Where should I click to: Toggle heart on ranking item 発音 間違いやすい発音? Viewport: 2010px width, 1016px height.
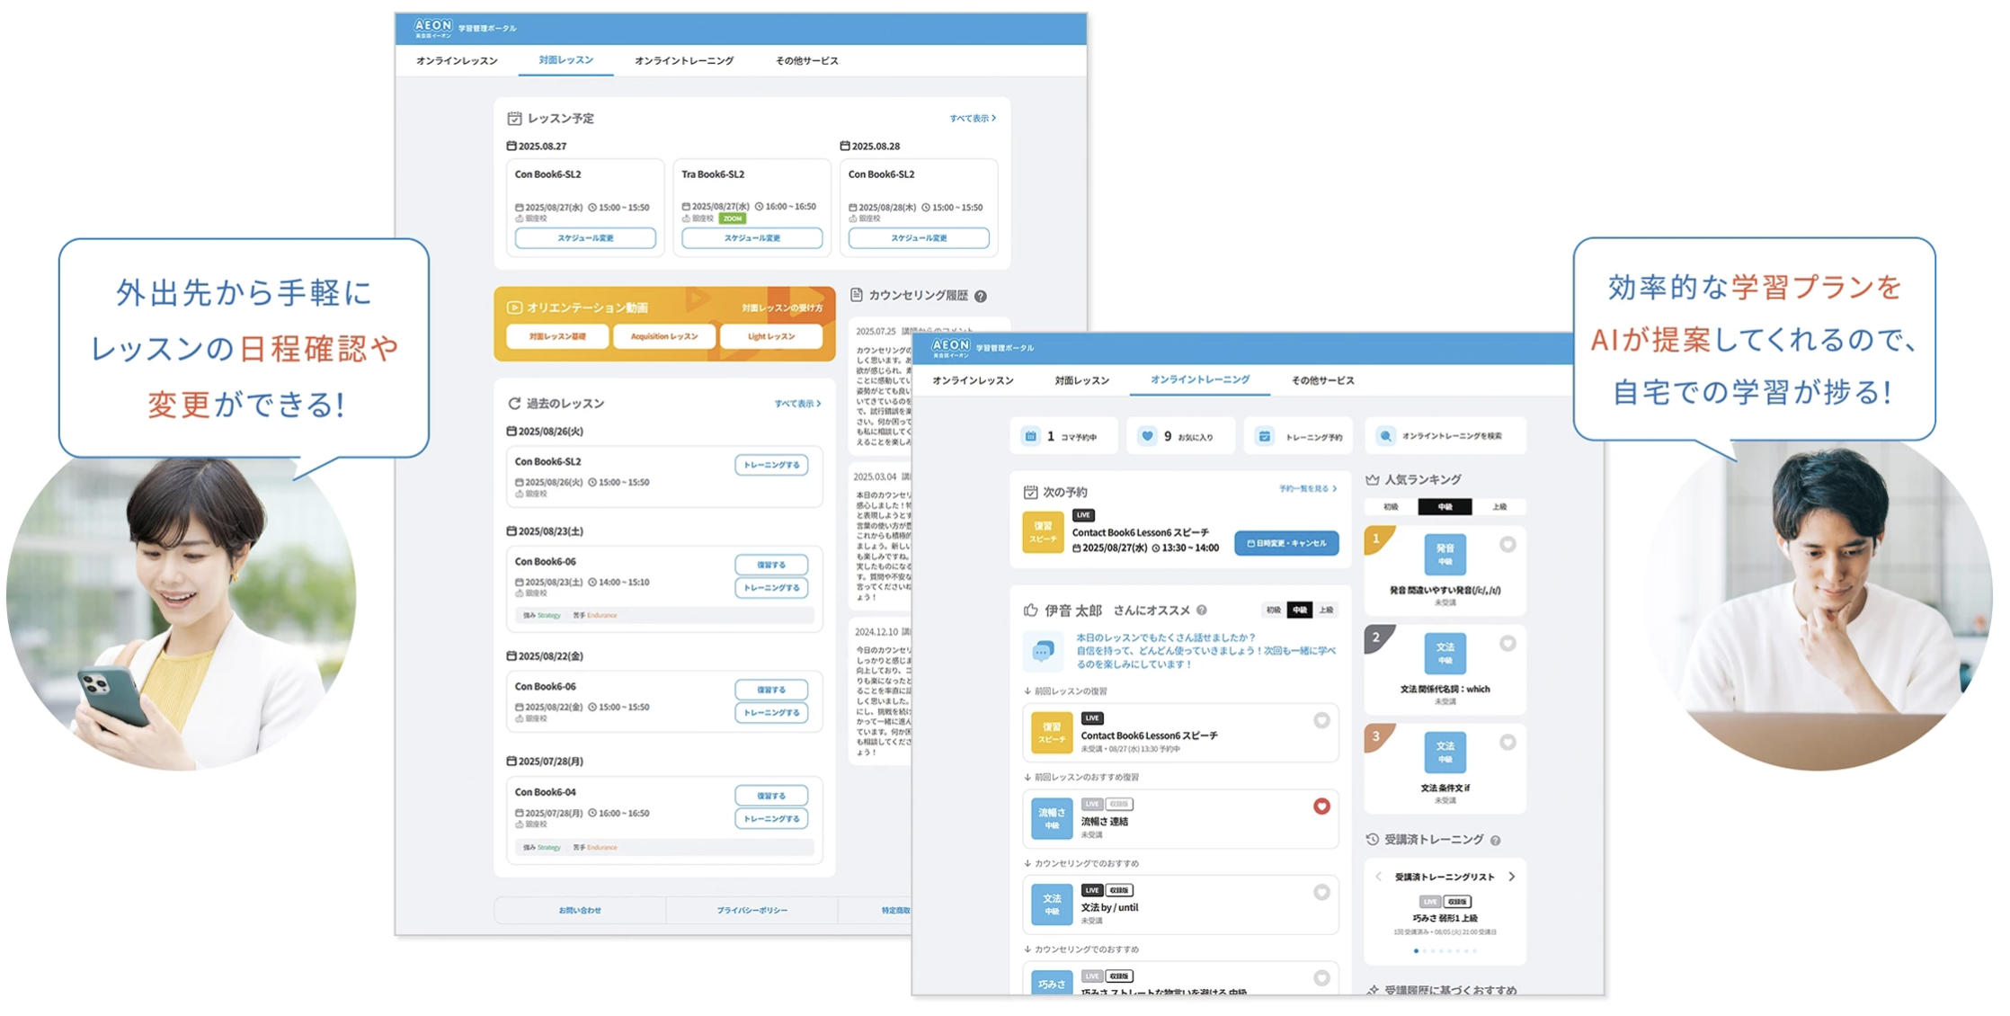[x=1507, y=544]
